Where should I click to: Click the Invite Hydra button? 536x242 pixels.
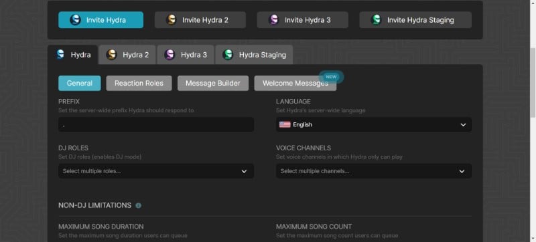(x=101, y=20)
